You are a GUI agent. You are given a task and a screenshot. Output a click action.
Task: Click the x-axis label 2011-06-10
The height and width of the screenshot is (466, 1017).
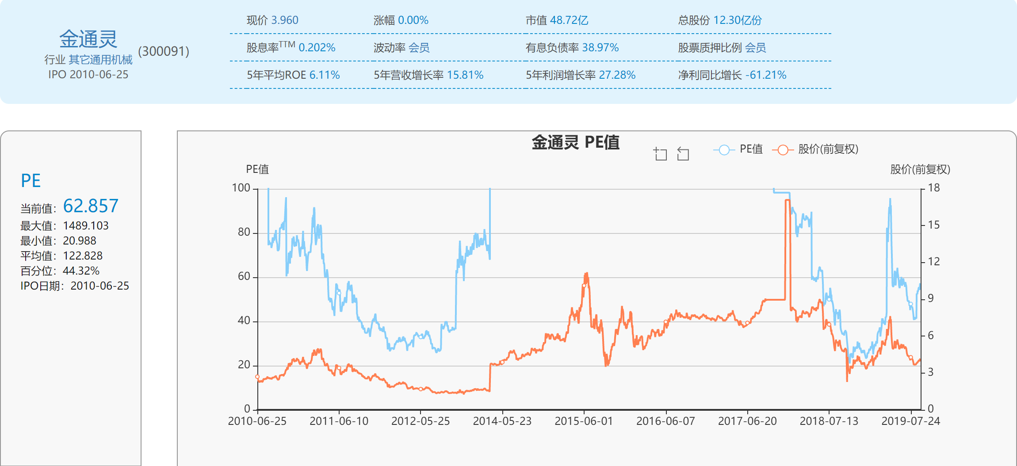339,421
